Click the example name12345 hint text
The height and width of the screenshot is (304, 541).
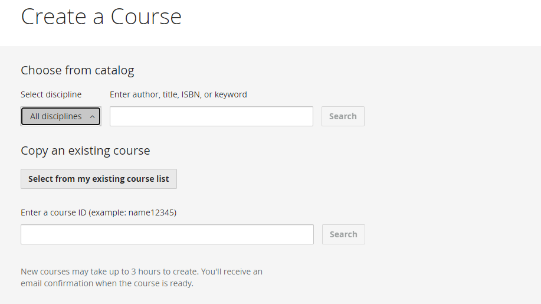point(133,213)
